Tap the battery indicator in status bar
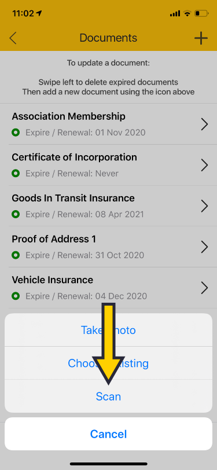The height and width of the screenshot is (470, 217). (201, 13)
